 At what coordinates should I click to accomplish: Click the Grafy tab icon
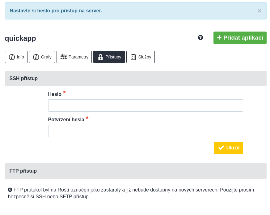click(36, 57)
